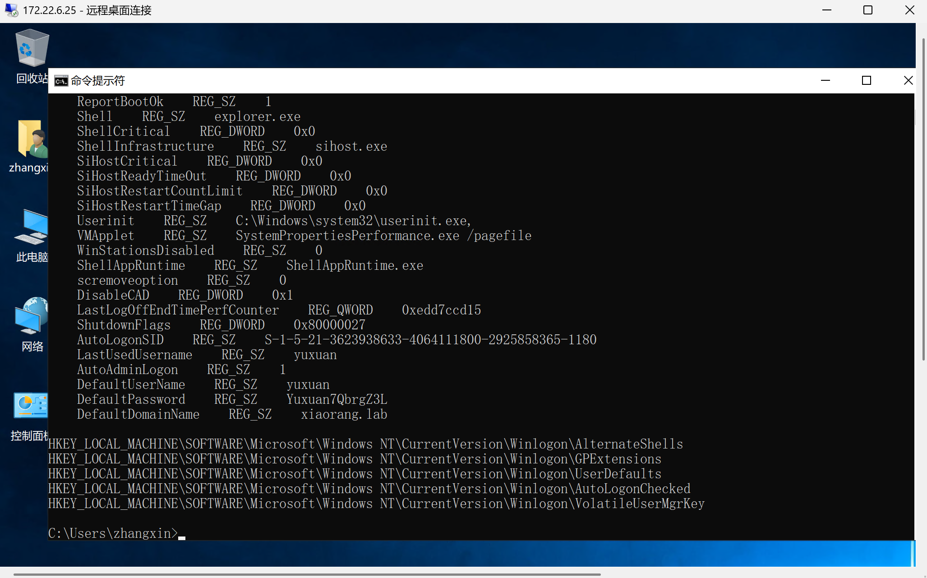Click the remote desktop vertical scrollbar
Screen dimensions: 927x578
point(923,199)
